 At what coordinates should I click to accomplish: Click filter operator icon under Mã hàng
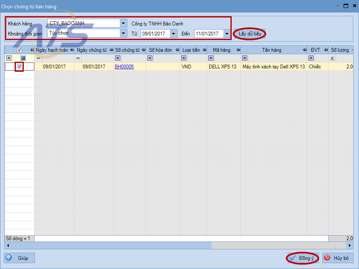tap(210, 58)
